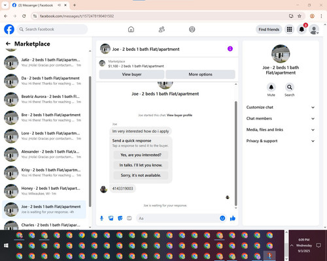
Task: Select Joe's conversation in the list
Action: [44, 209]
